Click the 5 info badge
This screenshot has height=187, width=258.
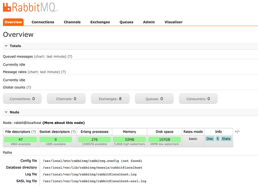click(x=217, y=139)
